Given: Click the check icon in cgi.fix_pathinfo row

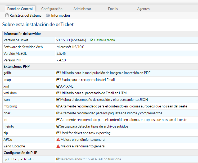Looking at the screenshot, I should tap(58, 159).
